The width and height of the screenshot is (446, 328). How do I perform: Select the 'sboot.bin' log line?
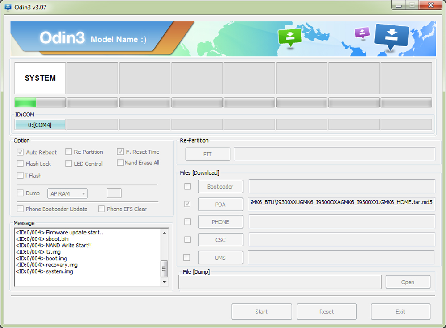[42, 239]
